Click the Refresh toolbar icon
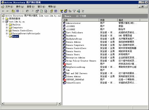The height and width of the screenshot is (110, 149). click(x=42, y=11)
